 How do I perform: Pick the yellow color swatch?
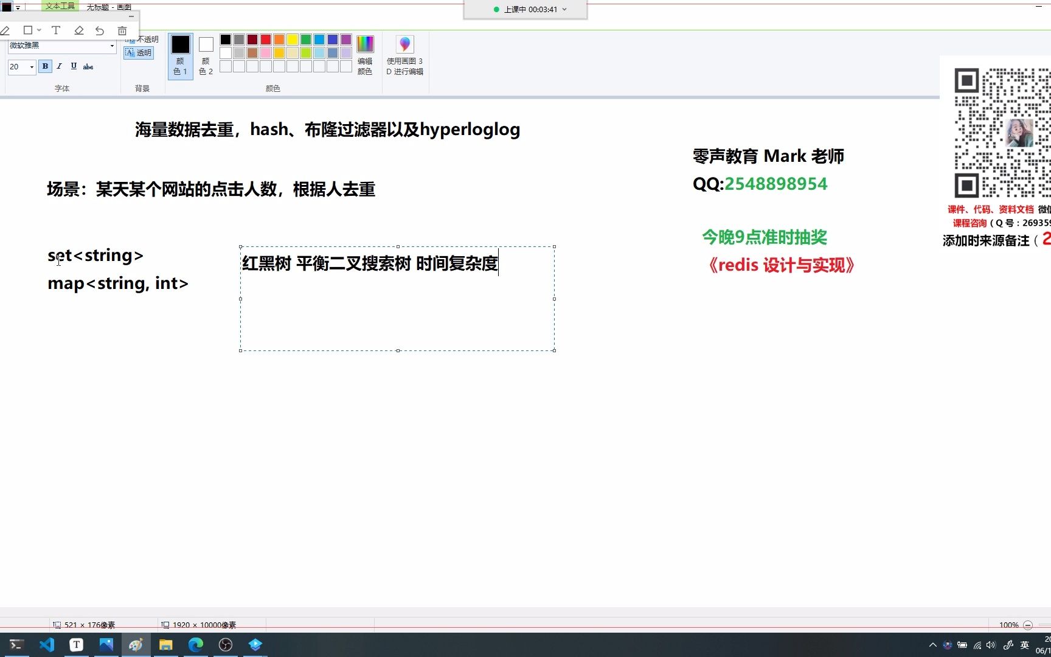point(293,40)
